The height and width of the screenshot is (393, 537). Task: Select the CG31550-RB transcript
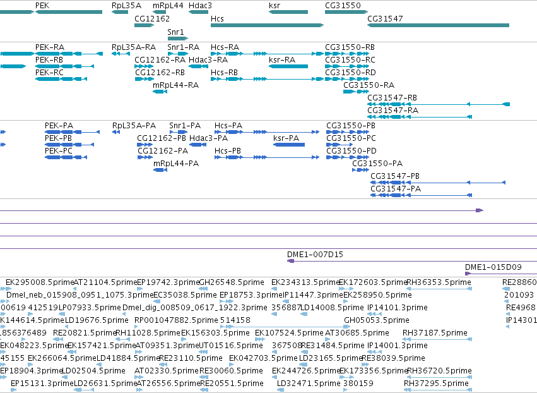click(347, 54)
